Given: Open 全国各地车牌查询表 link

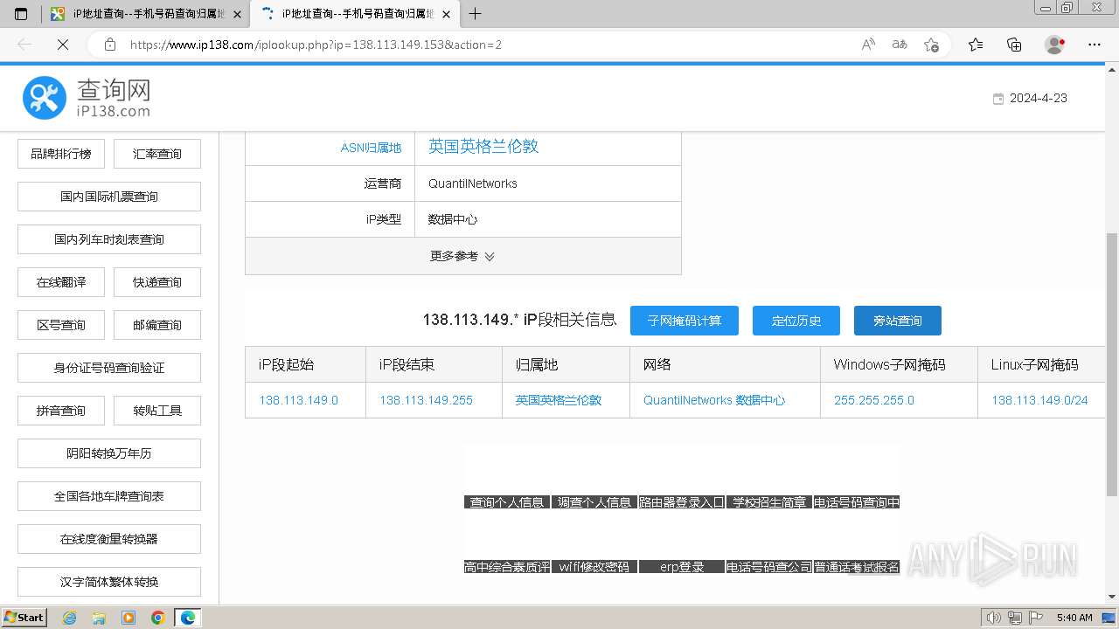Looking at the screenshot, I should [x=109, y=496].
